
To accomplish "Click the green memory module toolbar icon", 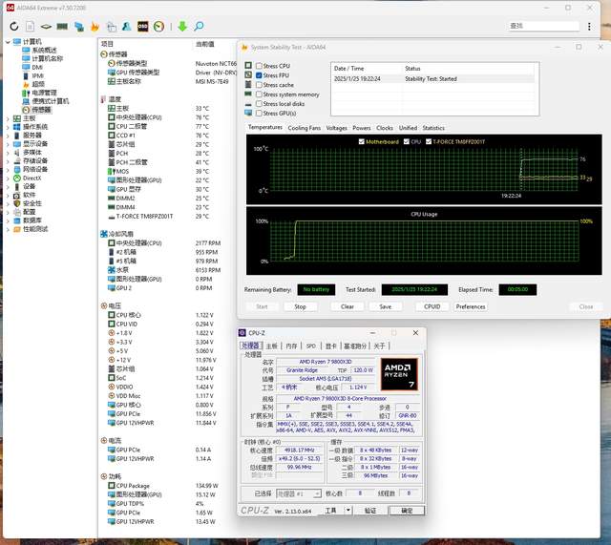I will click(x=62, y=26).
